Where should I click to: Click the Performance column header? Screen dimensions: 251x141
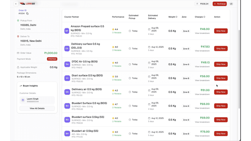118,17
